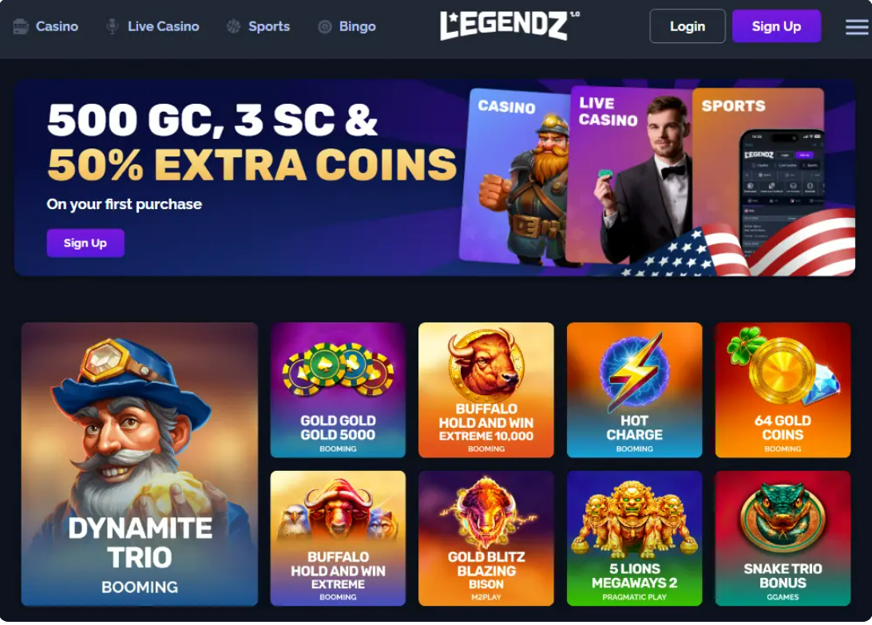Click the Bingo circle icon
Image resolution: width=872 pixels, height=625 pixels.
click(325, 26)
